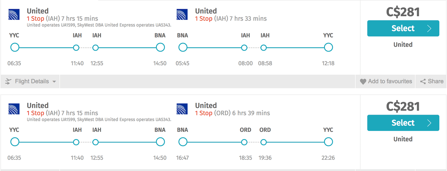447x171 pixels.
Task: Click the plane icon beside Flight Details
Action: 9,82
